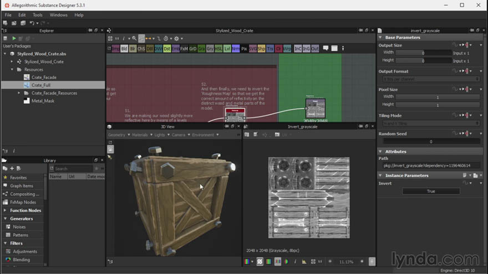Add a Blur node from the toolbar

[x=133, y=49]
